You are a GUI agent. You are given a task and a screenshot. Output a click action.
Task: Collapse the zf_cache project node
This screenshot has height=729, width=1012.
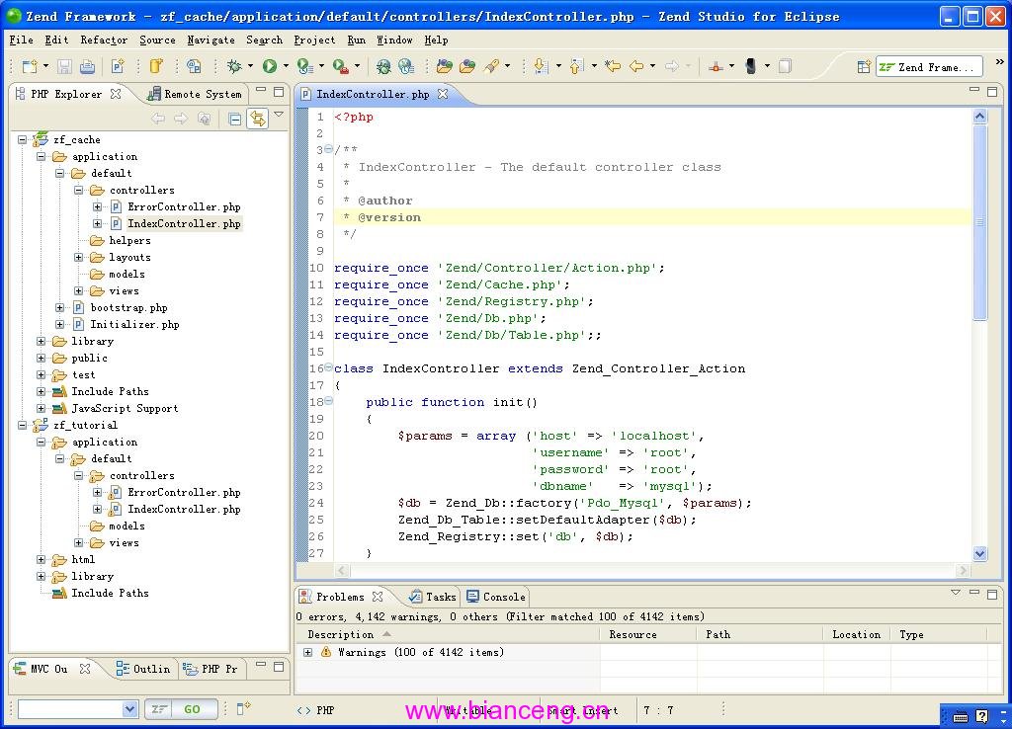(23, 139)
